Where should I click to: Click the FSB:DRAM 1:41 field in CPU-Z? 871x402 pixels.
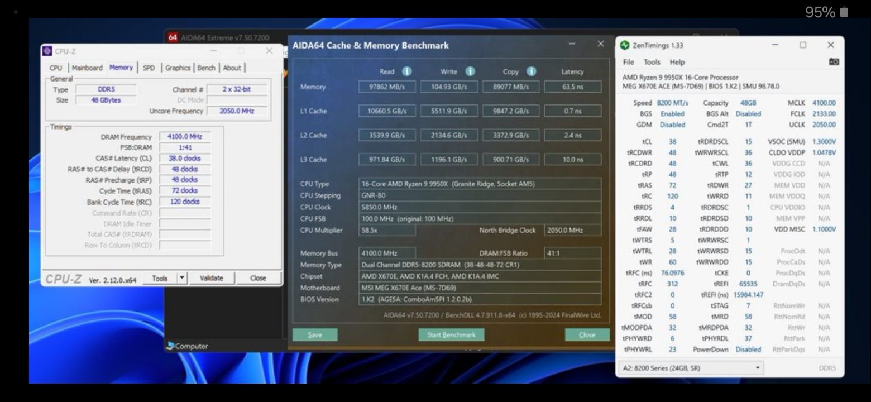tap(185, 147)
